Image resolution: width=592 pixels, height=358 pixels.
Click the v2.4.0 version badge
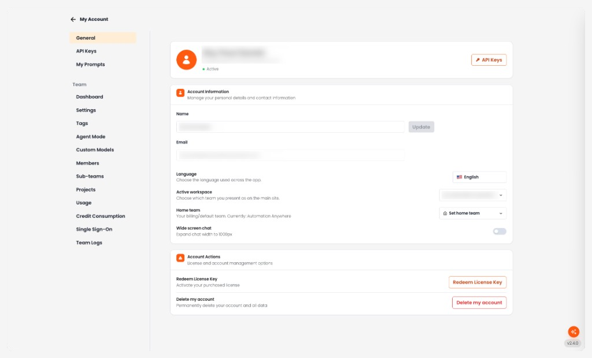[572, 344]
